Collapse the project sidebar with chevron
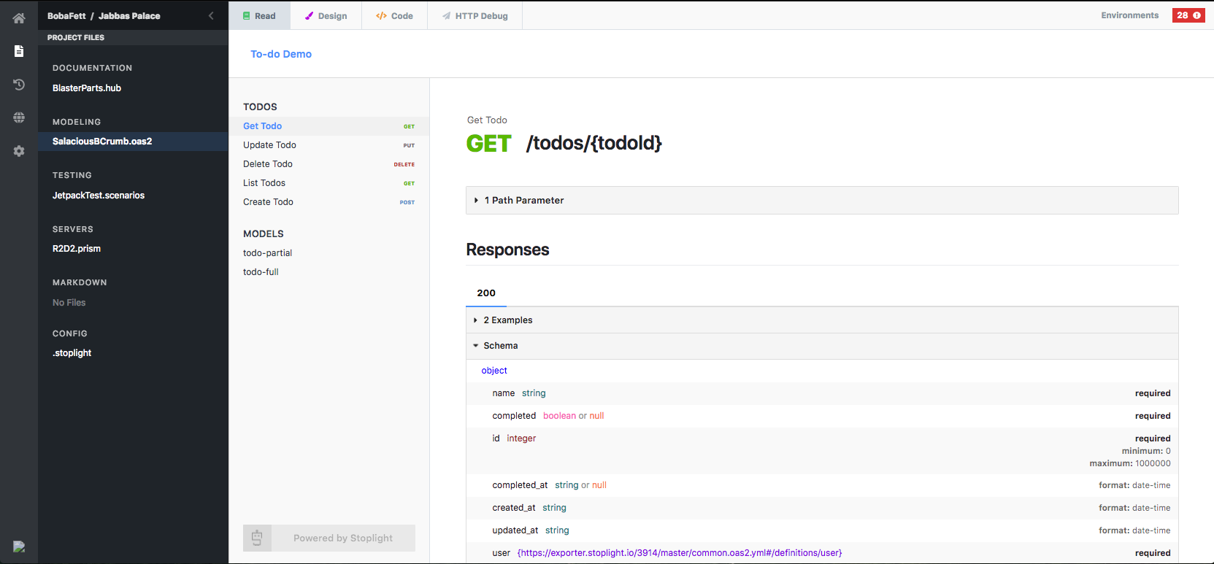This screenshot has height=564, width=1214. point(211,15)
